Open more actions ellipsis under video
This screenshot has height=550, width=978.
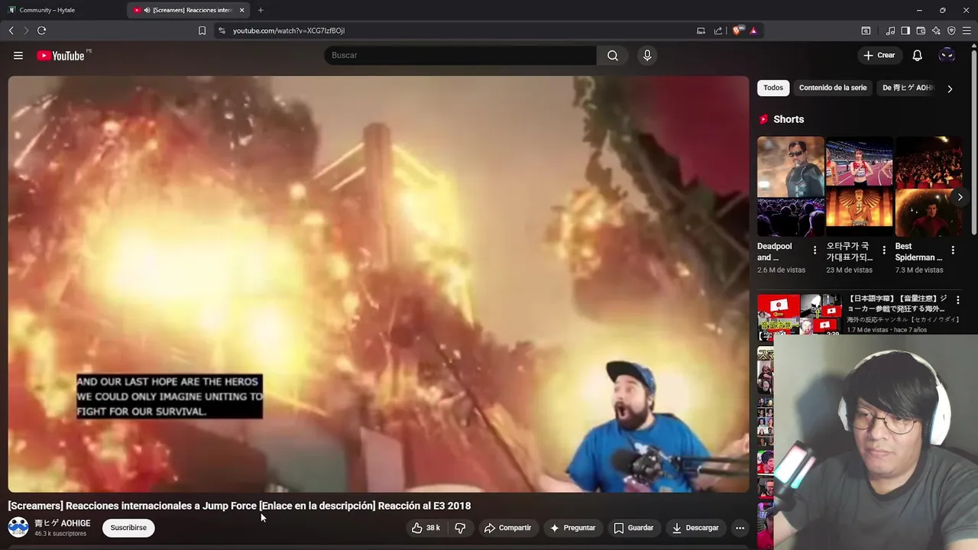[740, 528]
